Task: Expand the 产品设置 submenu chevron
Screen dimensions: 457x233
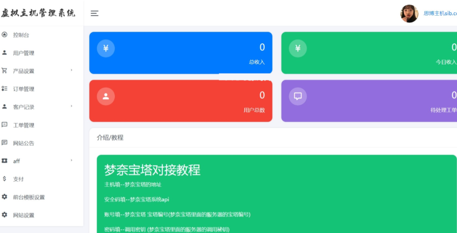Action: coord(72,70)
